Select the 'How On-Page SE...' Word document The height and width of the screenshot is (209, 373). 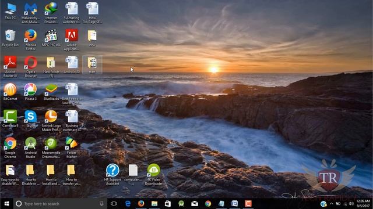92,13
